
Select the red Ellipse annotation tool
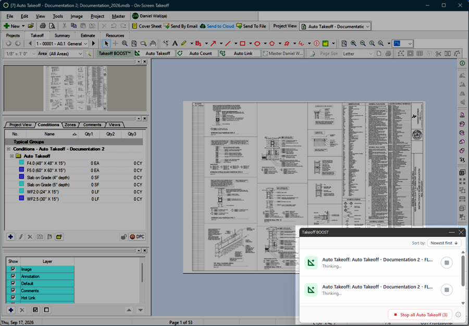coord(257,44)
